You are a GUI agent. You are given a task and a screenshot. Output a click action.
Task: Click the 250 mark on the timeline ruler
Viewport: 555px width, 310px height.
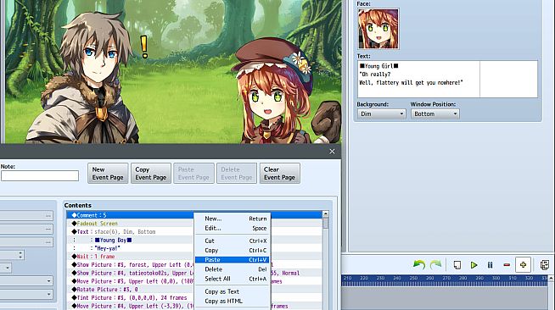[413, 278]
